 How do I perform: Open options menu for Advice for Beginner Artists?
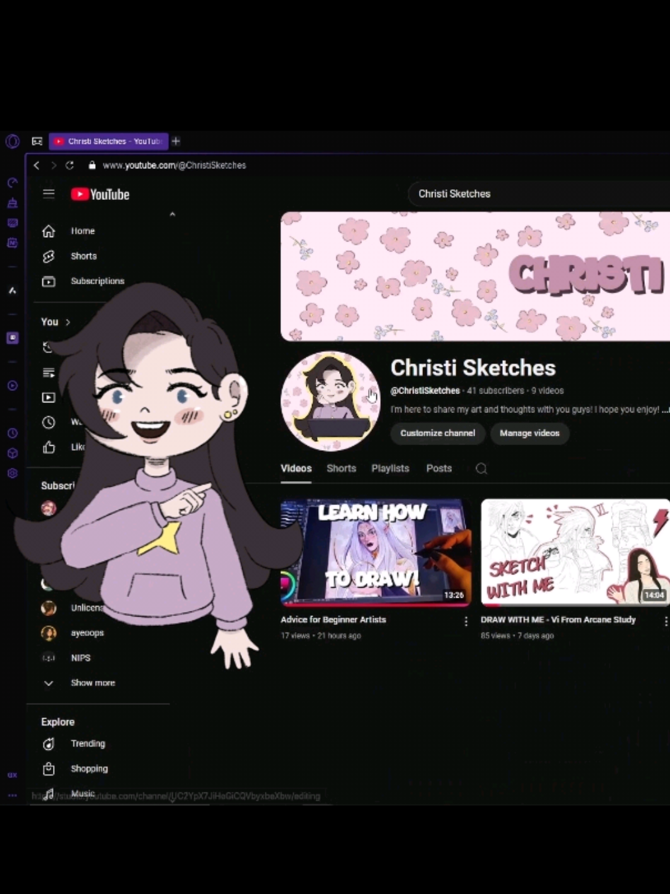coord(466,622)
